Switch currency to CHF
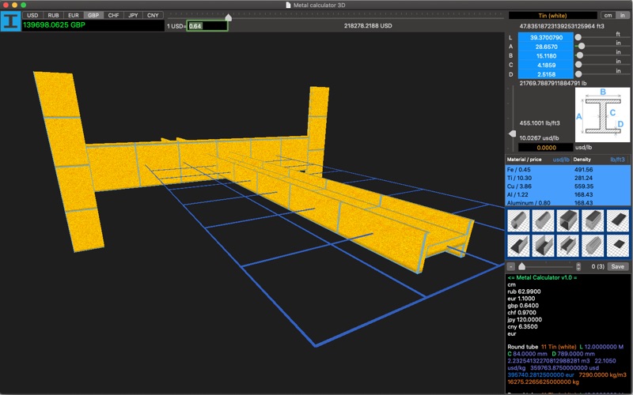633x395 pixels. point(113,15)
